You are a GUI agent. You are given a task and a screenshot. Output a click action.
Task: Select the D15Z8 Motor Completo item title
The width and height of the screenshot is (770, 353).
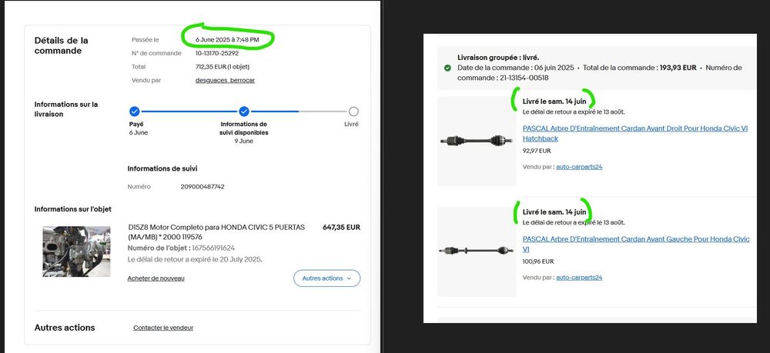[x=216, y=232]
